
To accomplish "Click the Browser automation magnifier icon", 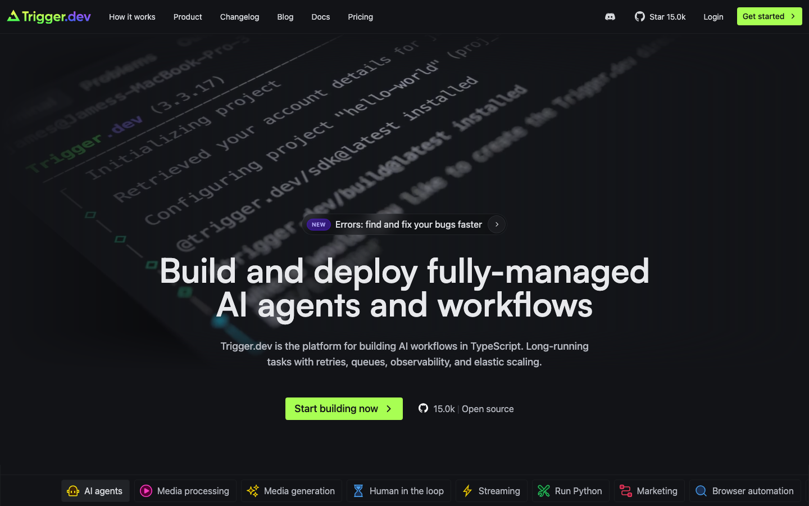I will pyautogui.click(x=701, y=491).
